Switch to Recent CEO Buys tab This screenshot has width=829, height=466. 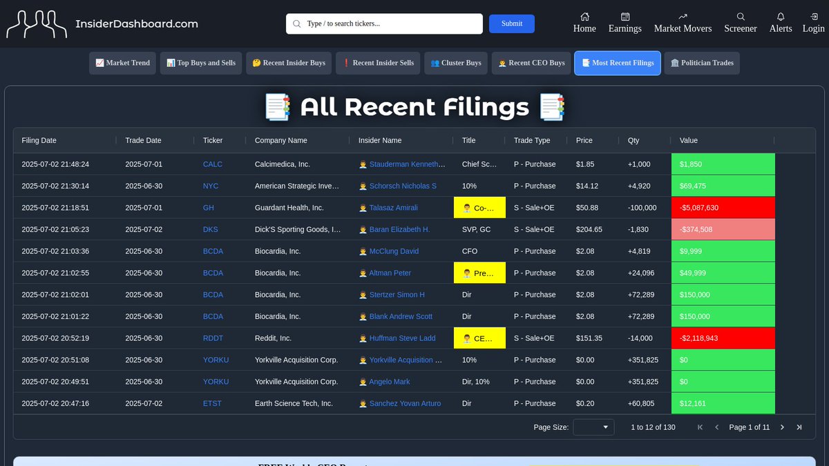[531, 63]
